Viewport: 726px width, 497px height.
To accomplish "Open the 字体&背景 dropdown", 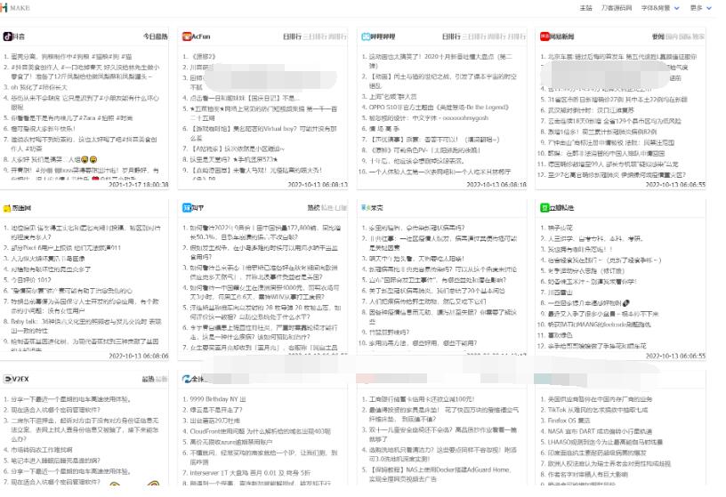I will click(660, 8).
